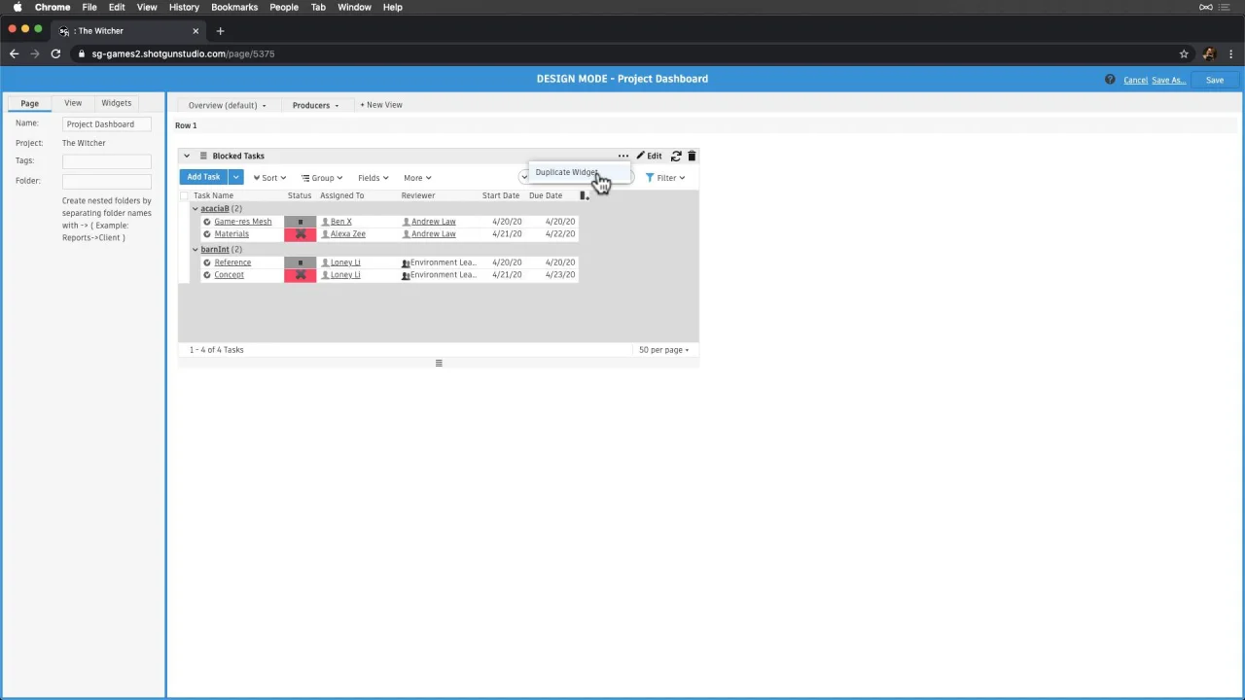1245x700 pixels.
Task: Open the Group dropdown
Action: (x=322, y=178)
